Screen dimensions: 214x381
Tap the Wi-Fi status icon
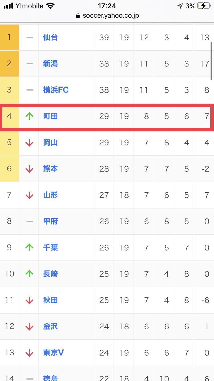click(51, 6)
